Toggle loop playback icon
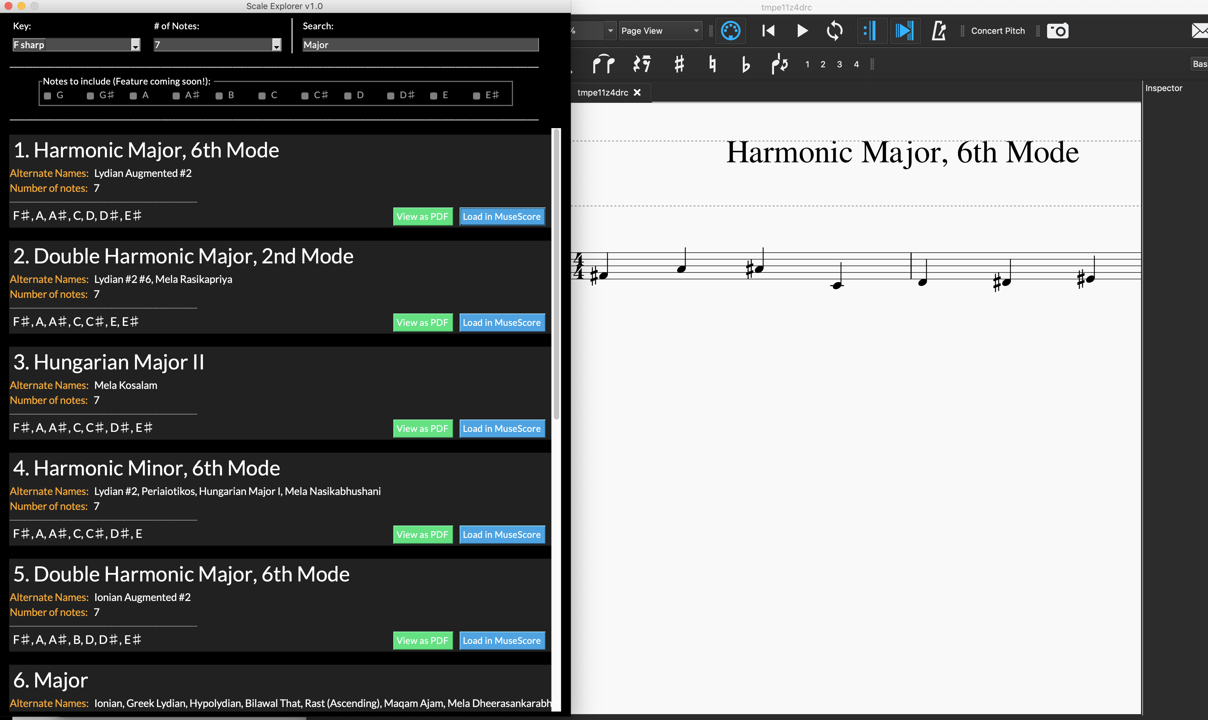This screenshot has height=720, width=1208. pos(834,31)
